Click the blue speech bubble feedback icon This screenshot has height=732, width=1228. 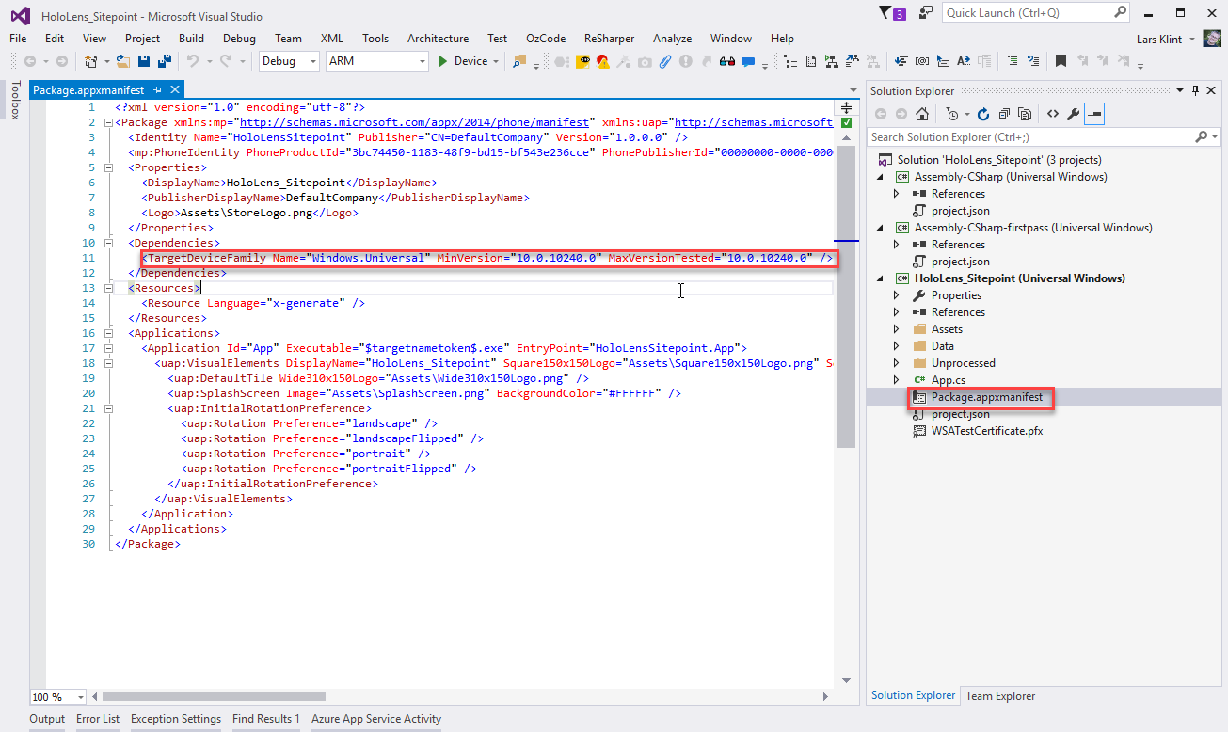tap(748, 61)
